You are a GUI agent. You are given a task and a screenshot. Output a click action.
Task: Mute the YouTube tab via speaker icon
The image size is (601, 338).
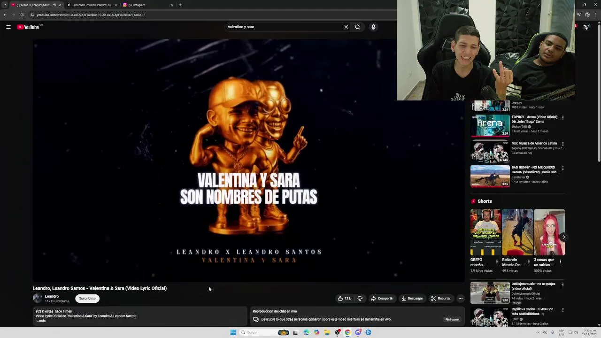click(x=54, y=5)
